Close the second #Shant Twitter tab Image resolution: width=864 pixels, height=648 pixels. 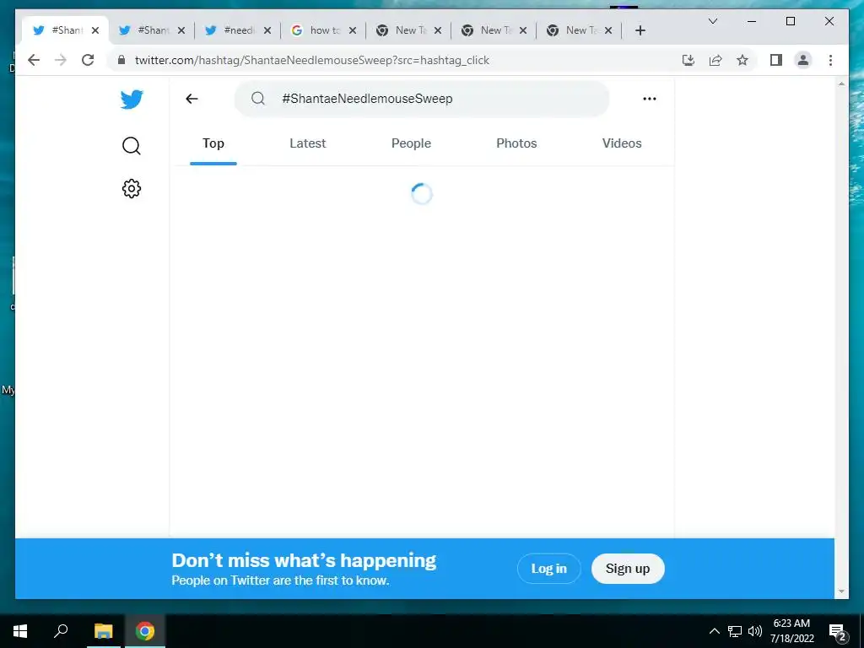(x=181, y=30)
